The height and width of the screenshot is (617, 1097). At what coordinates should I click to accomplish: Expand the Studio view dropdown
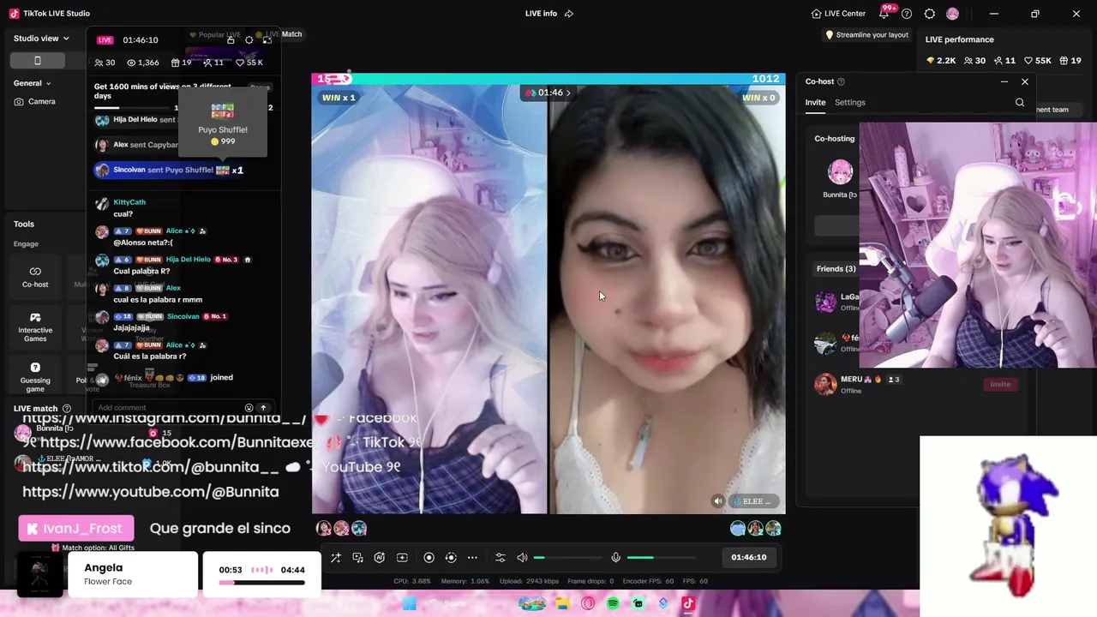40,39
